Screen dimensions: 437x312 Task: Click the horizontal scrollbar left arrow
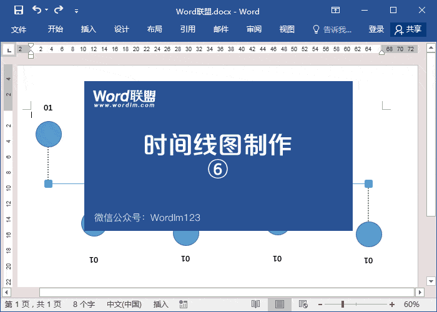coord(6,293)
